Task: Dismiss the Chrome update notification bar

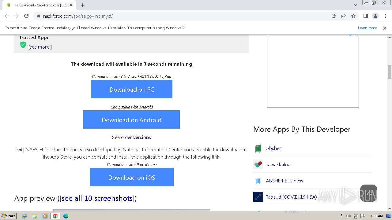Action: [385, 28]
